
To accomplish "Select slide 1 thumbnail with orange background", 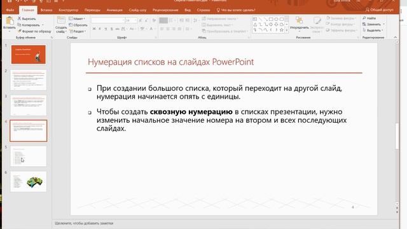I will tap(28, 55).
